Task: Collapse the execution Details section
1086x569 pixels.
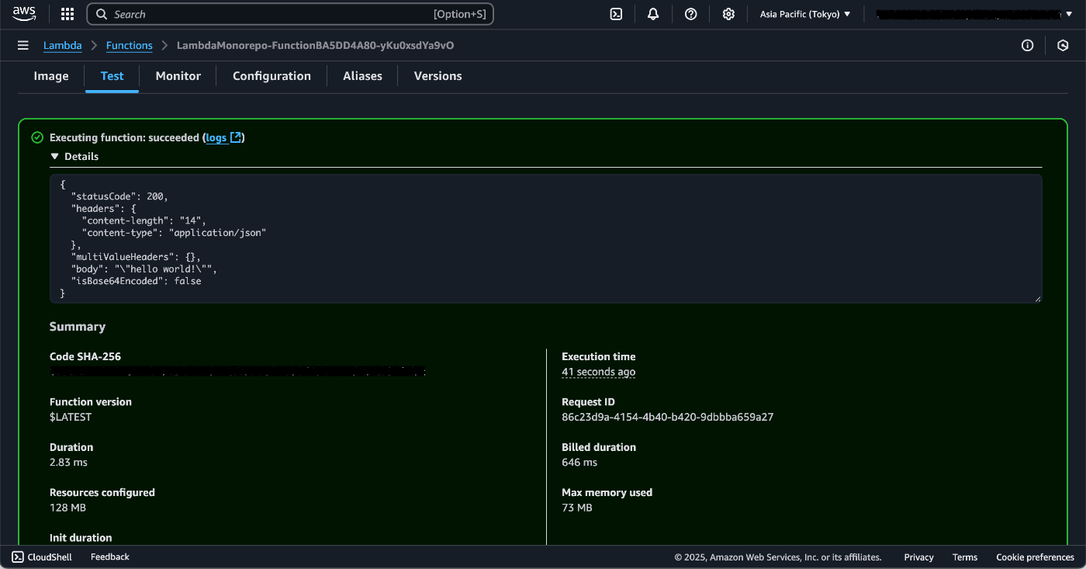Action: (75, 156)
